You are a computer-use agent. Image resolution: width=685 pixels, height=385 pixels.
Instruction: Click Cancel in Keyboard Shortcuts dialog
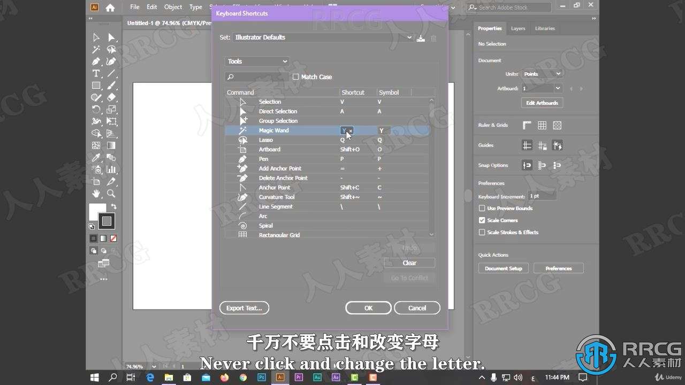point(417,308)
